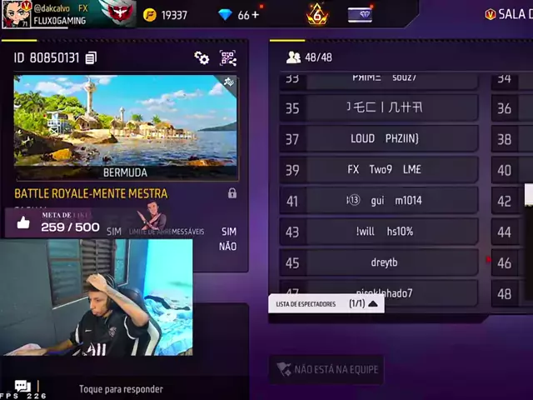Copy the room ID 80850131
This screenshot has width=533, height=400.
pyautogui.click(x=91, y=58)
